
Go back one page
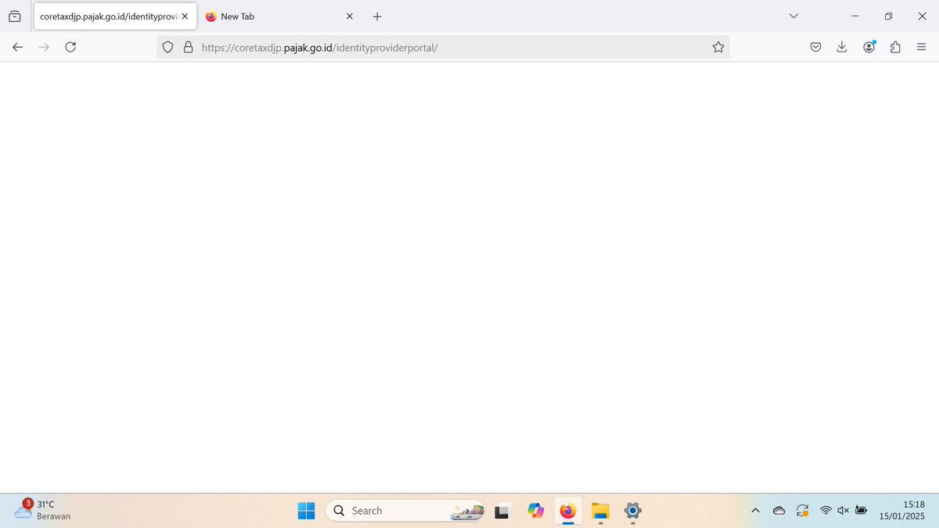18,47
